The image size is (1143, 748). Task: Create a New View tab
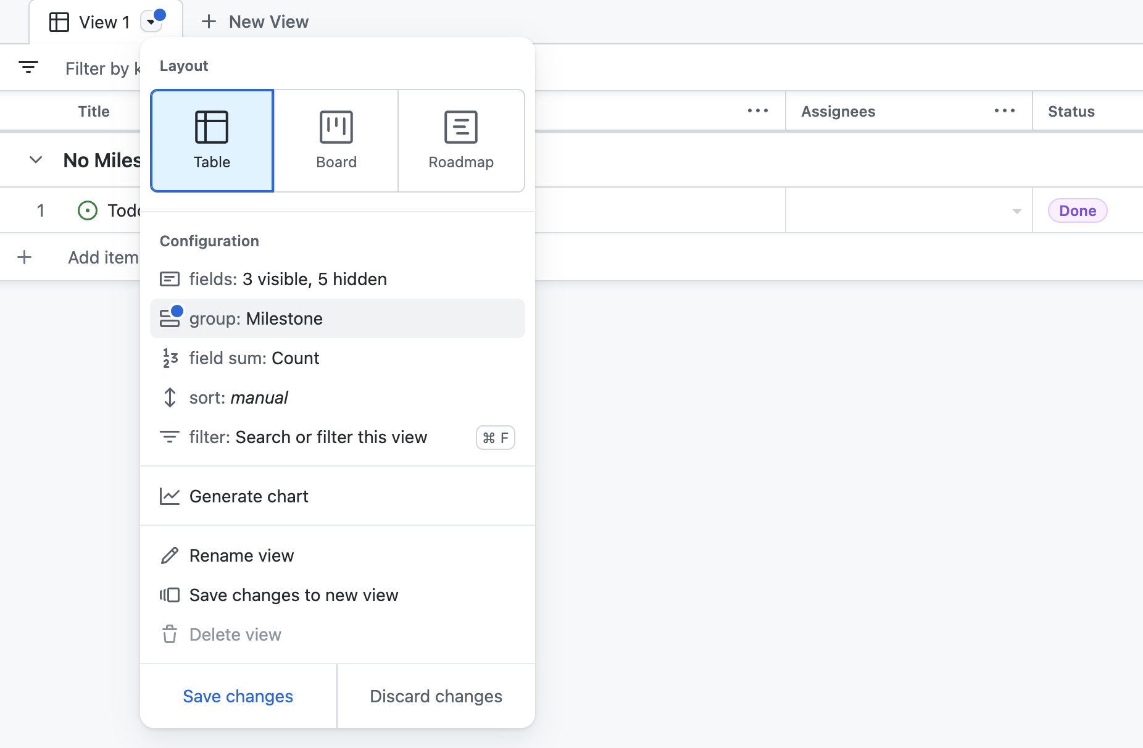click(x=255, y=22)
